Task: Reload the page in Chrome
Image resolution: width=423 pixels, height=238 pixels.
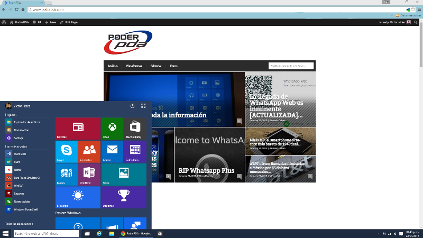Action: point(16,10)
